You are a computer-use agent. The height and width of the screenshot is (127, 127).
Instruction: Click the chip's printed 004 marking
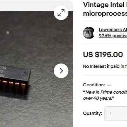click(3, 67)
